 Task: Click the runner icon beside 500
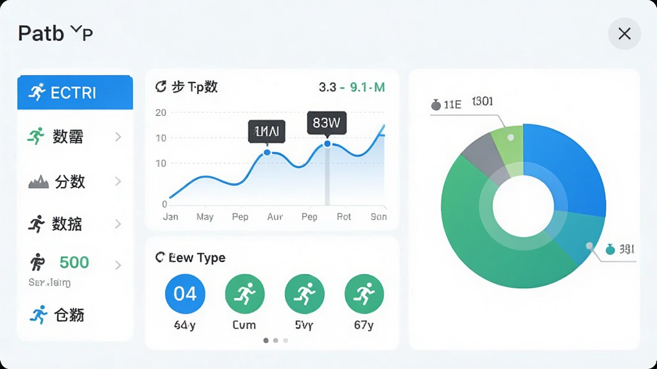point(38,262)
